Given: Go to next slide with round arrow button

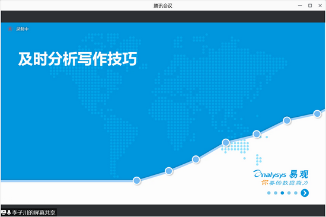Looking at the screenshot, I should click(305, 193).
